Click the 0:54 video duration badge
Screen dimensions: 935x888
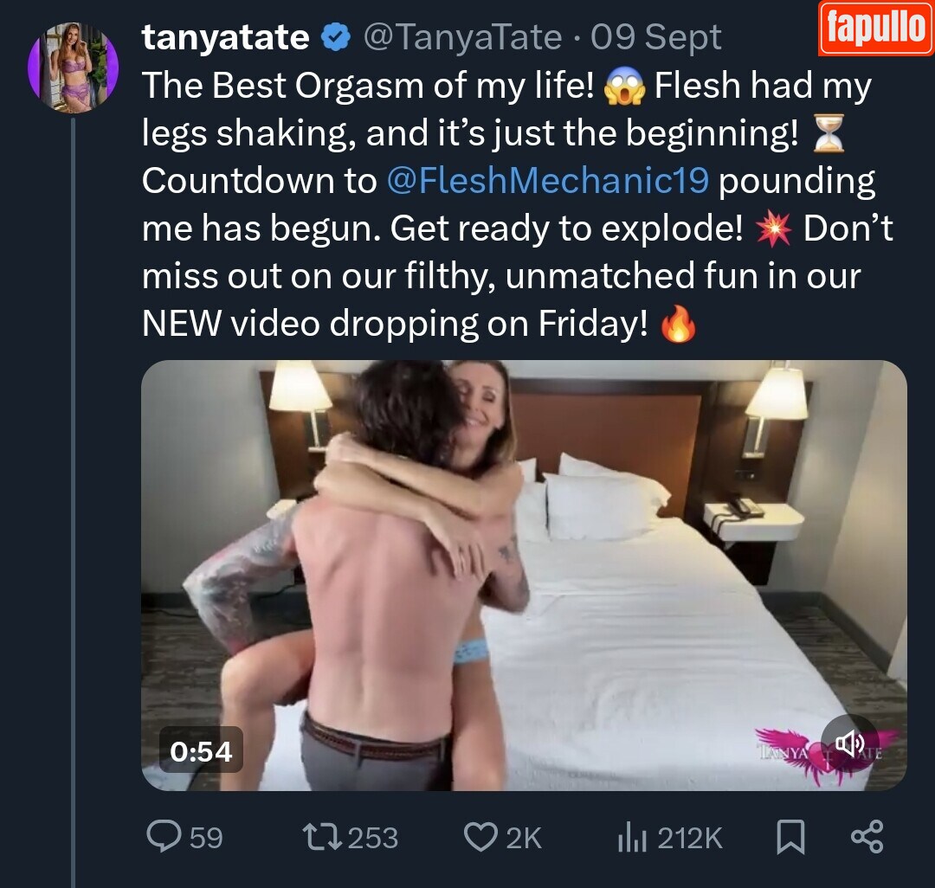click(201, 751)
